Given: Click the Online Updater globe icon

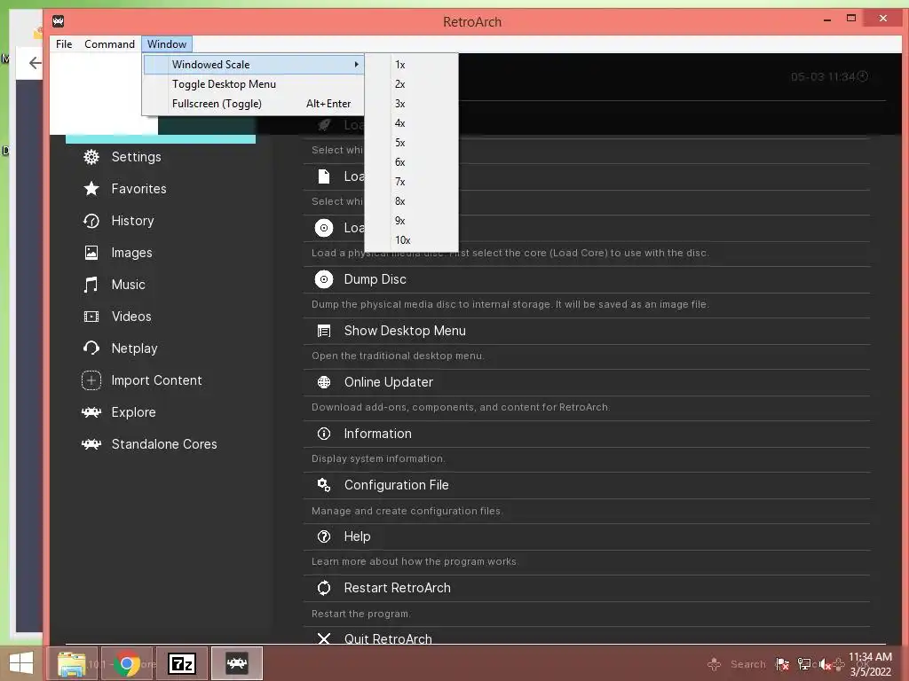Looking at the screenshot, I should (324, 382).
